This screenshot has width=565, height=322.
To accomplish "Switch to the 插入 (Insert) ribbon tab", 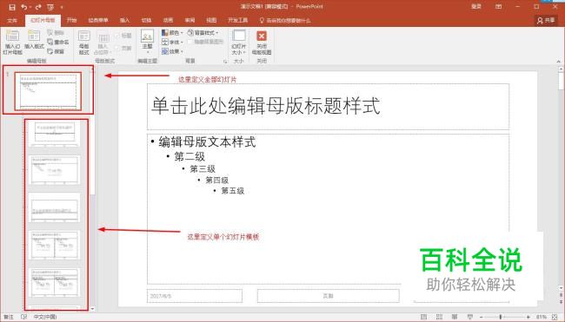I will coord(124,21).
